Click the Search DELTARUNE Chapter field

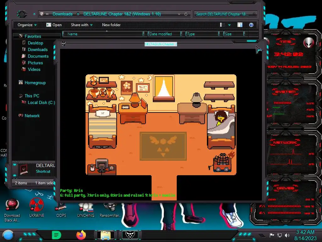tap(225, 14)
